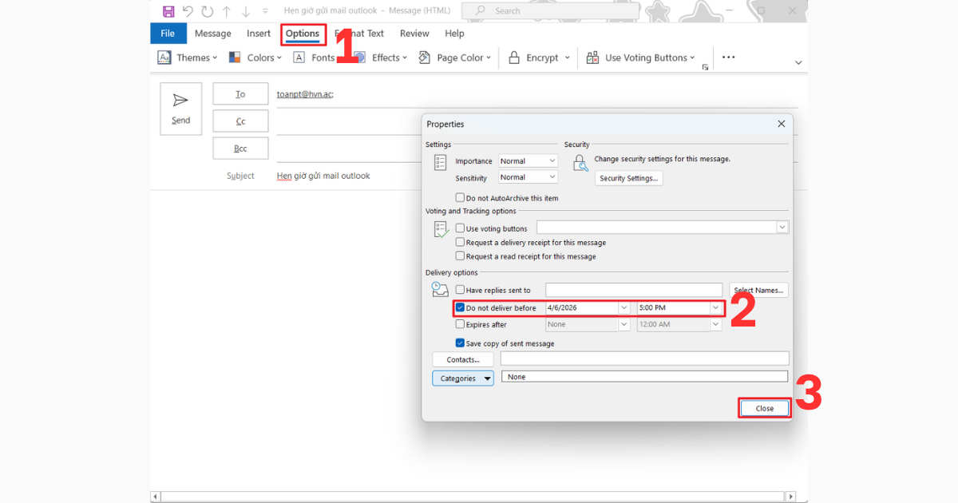Click the Fonts icon in ribbon

coord(299,57)
